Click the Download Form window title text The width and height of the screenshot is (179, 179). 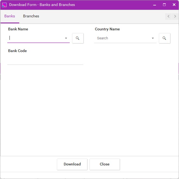[42, 5]
